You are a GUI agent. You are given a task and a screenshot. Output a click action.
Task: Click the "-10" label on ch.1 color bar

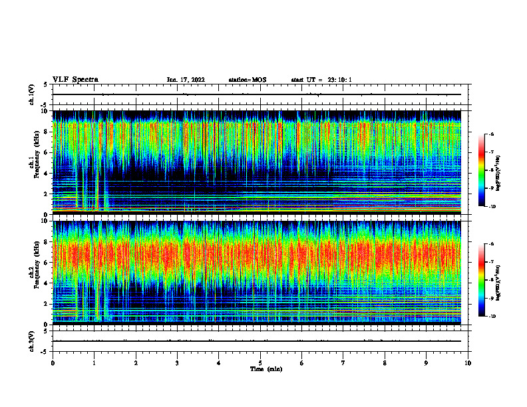492,207
